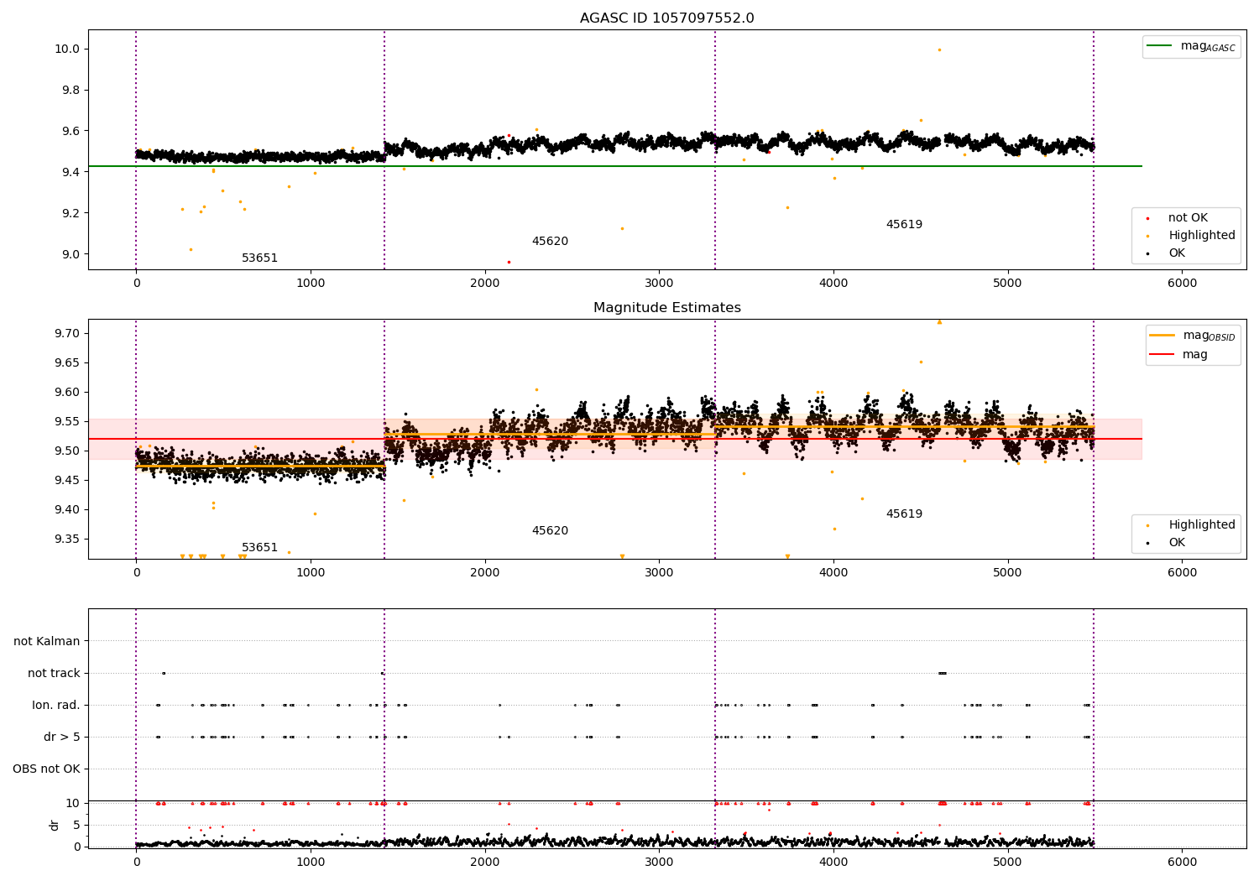This screenshot has height=881, width=1259.
Task: Click orange line swatch beside mag OBSID
Action: (x=1162, y=336)
